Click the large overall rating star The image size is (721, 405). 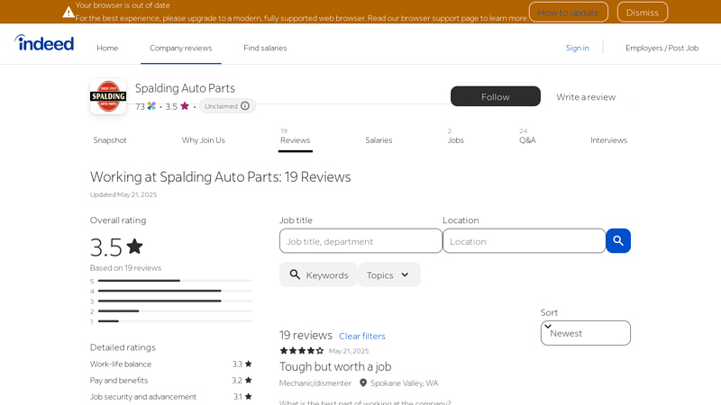click(134, 246)
